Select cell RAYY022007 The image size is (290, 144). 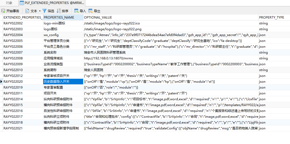coord(23,53)
